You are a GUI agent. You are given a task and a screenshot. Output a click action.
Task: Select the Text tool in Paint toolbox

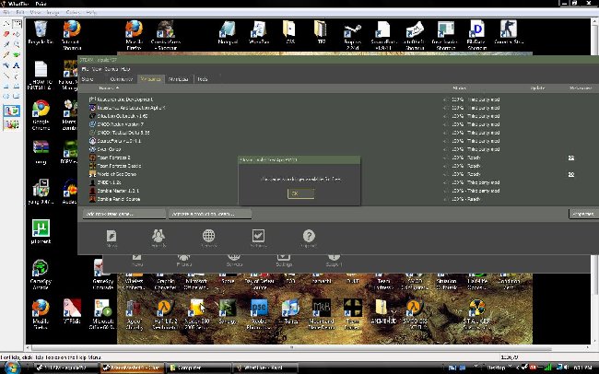(x=17, y=65)
